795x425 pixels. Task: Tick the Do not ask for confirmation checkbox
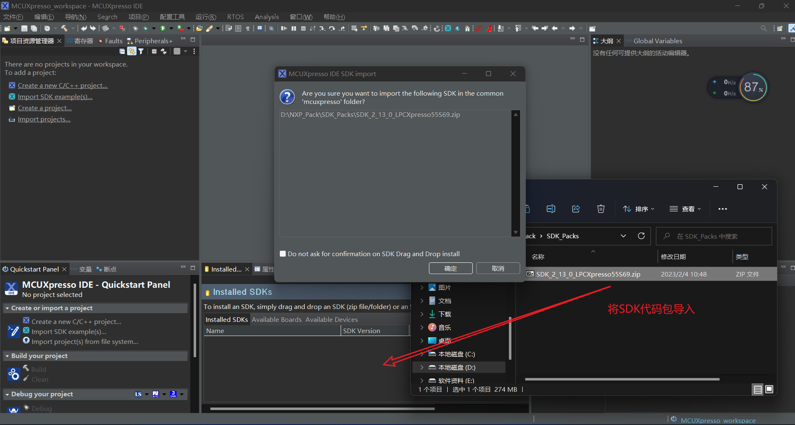283,254
